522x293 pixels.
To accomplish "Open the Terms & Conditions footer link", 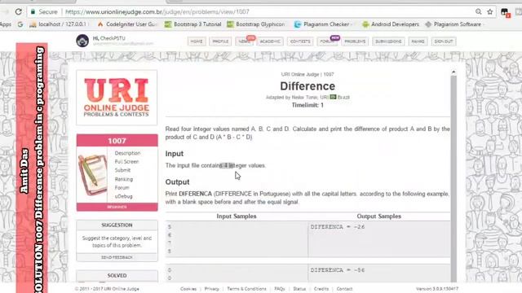I will coord(246,289).
